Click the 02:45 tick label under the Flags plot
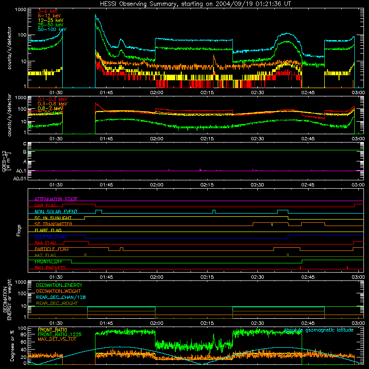Viewport: 369px width, 369px height. [x=308, y=277]
